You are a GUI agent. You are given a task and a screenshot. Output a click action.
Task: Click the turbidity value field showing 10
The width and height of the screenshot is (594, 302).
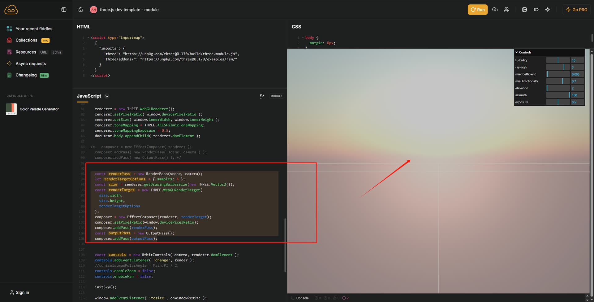pyautogui.click(x=577, y=60)
